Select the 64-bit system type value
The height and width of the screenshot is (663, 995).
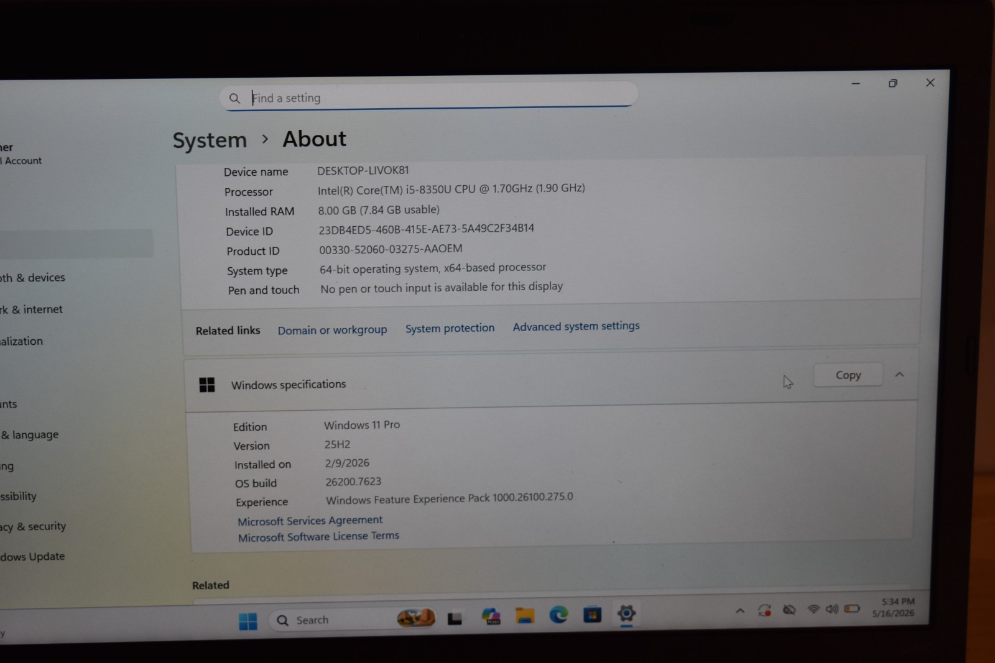click(433, 268)
